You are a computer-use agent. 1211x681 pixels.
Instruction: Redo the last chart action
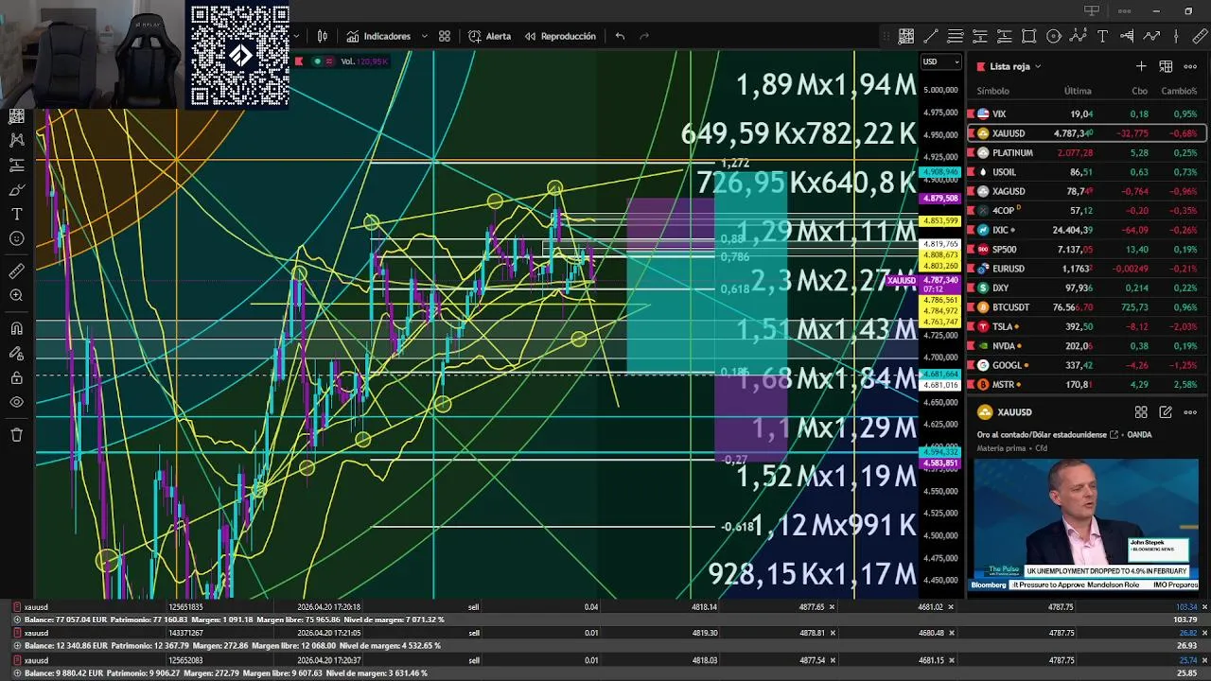point(644,36)
